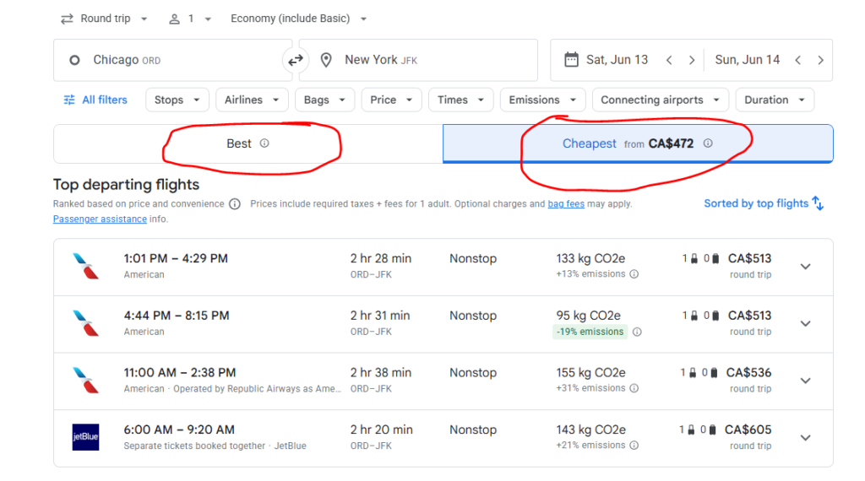This screenshot has height=481, width=865.
Task: Open the passenger count dropdown
Action: [x=190, y=19]
